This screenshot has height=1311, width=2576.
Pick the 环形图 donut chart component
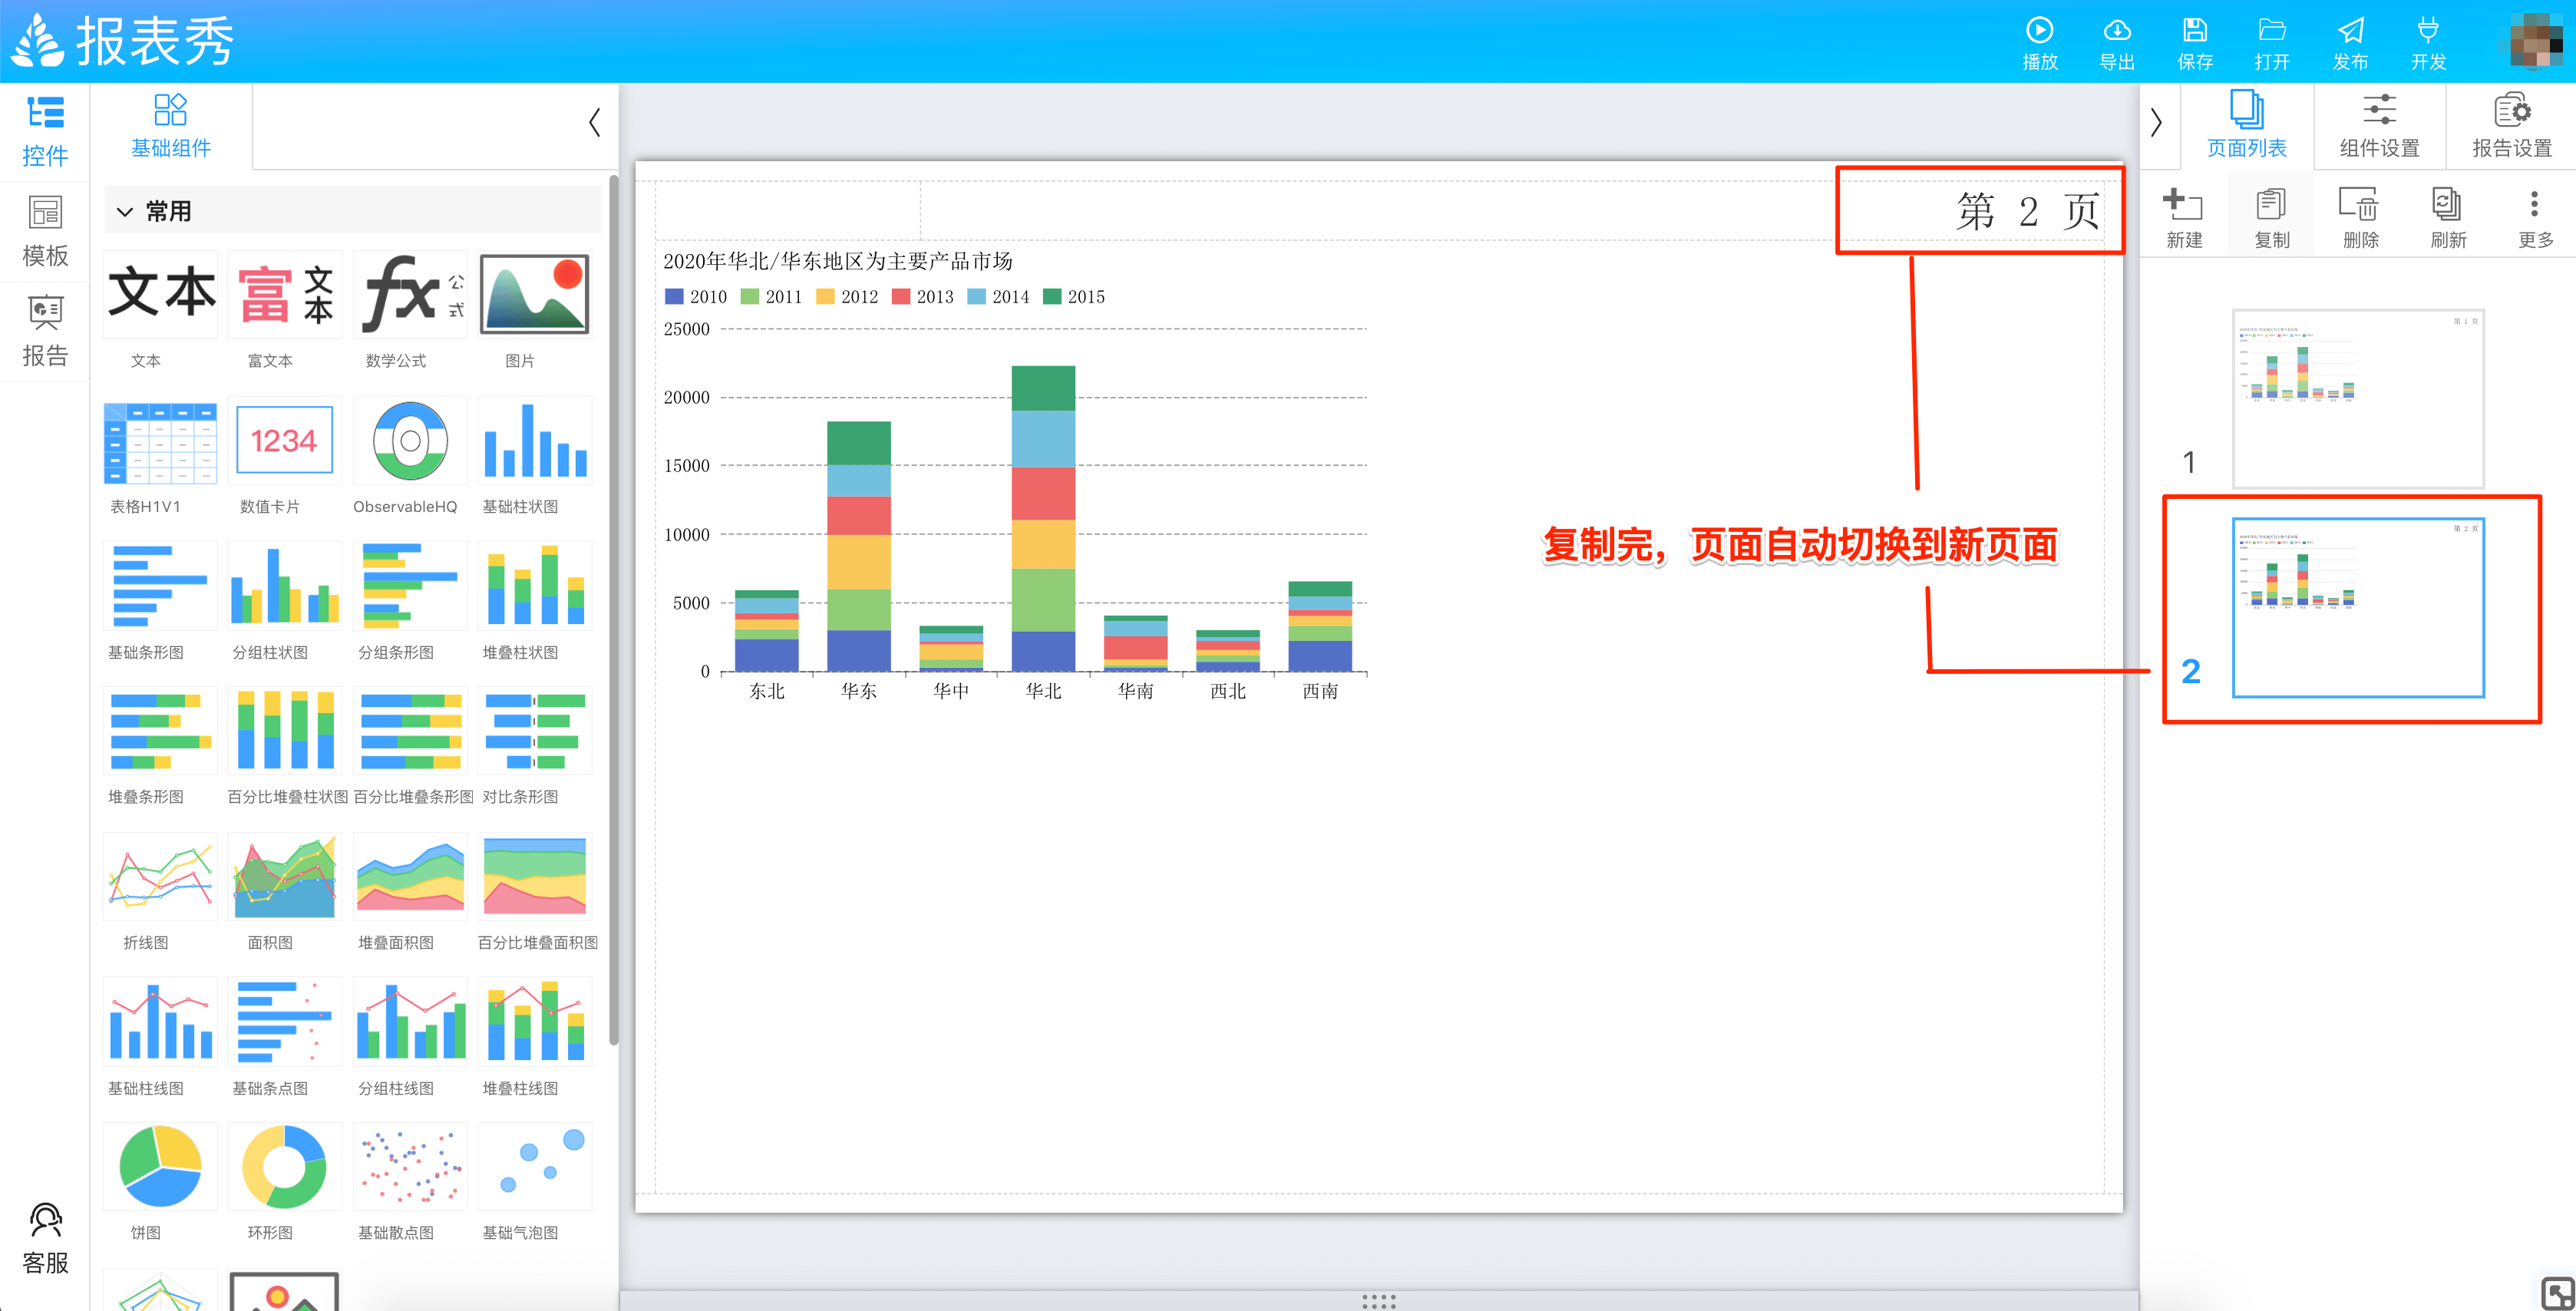click(x=285, y=1167)
